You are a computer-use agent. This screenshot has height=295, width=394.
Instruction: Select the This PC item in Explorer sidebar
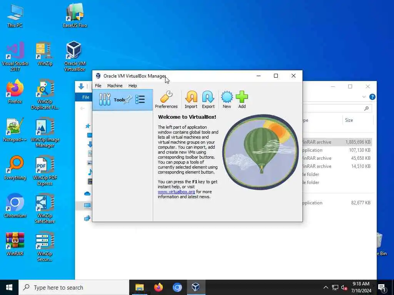point(87,206)
